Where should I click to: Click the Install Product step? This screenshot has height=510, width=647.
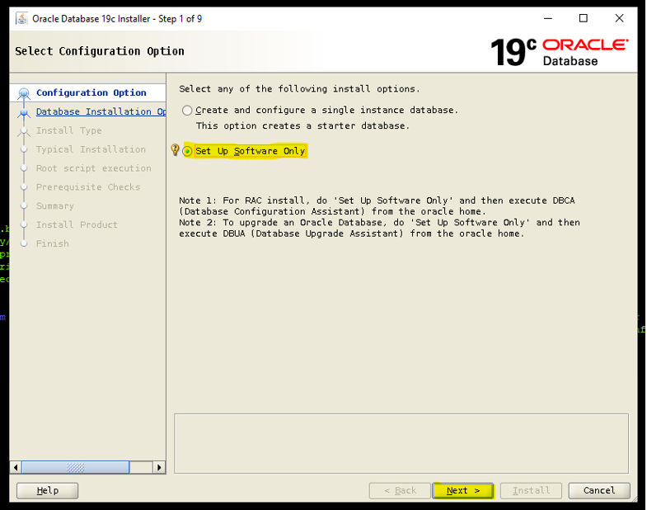tap(77, 224)
